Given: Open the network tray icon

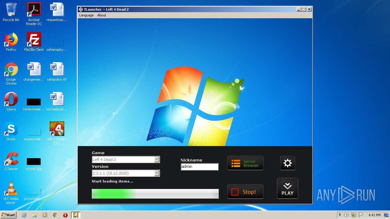Looking at the screenshot, I should (x=354, y=215).
